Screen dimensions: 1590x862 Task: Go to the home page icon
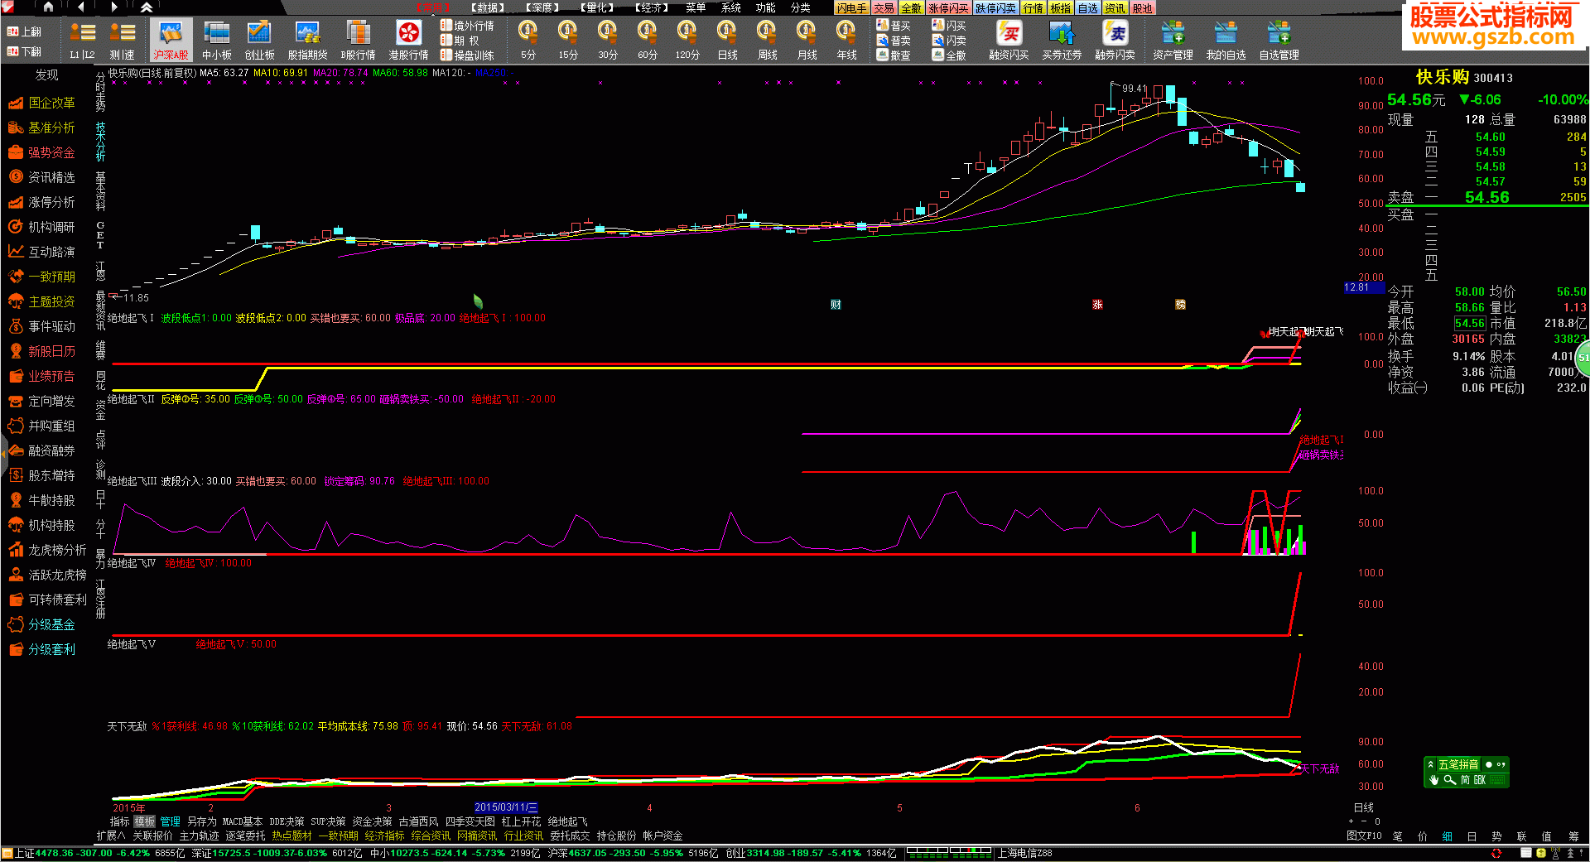point(48,7)
